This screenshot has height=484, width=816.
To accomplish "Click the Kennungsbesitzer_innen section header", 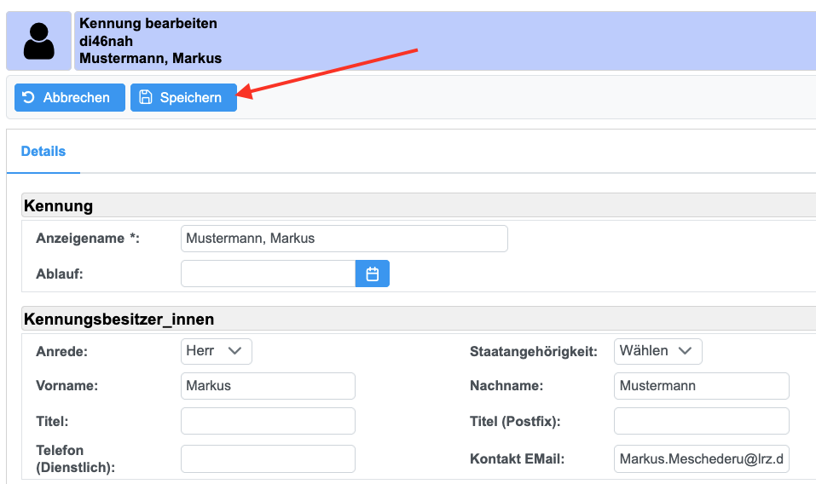I will [x=119, y=320].
